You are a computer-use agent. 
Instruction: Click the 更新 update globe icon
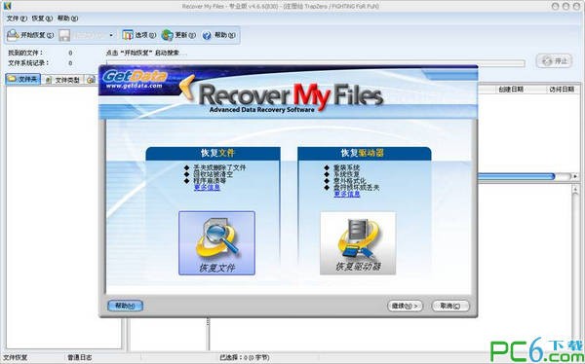click(167, 35)
